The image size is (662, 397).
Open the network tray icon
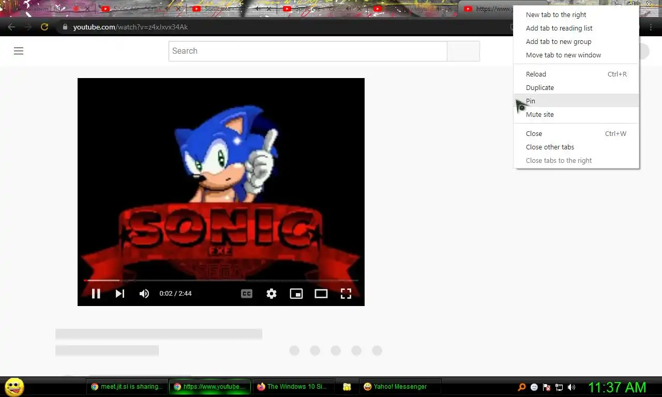click(x=559, y=387)
